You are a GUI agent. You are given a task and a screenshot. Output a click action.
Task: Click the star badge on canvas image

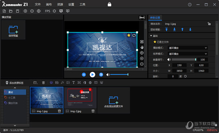(129, 35)
